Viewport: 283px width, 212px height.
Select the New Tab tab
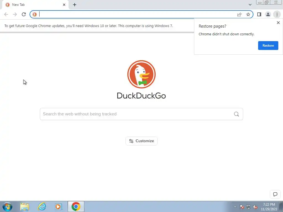click(35, 5)
